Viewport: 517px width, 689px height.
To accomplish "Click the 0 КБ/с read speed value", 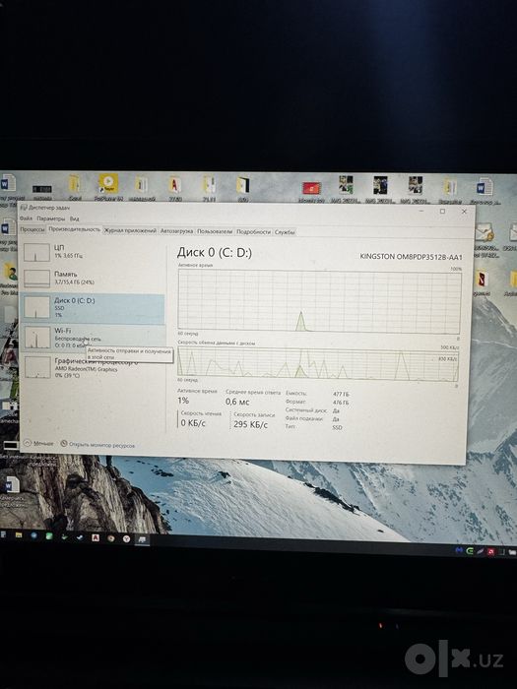I will [193, 423].
